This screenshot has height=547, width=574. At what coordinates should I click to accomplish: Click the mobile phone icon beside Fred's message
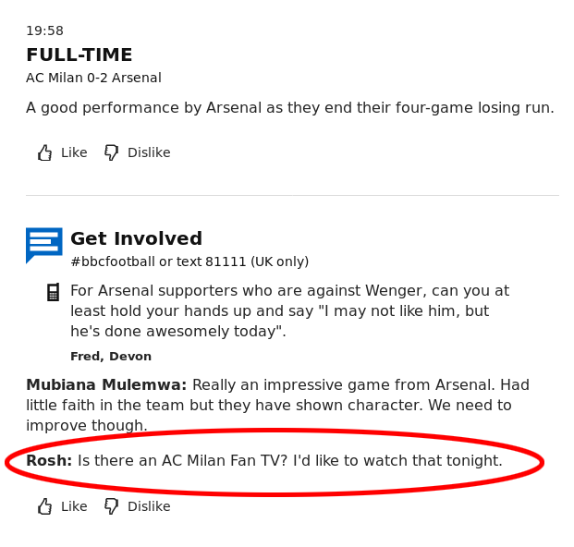pyautogui.click(x=53, y=292)
